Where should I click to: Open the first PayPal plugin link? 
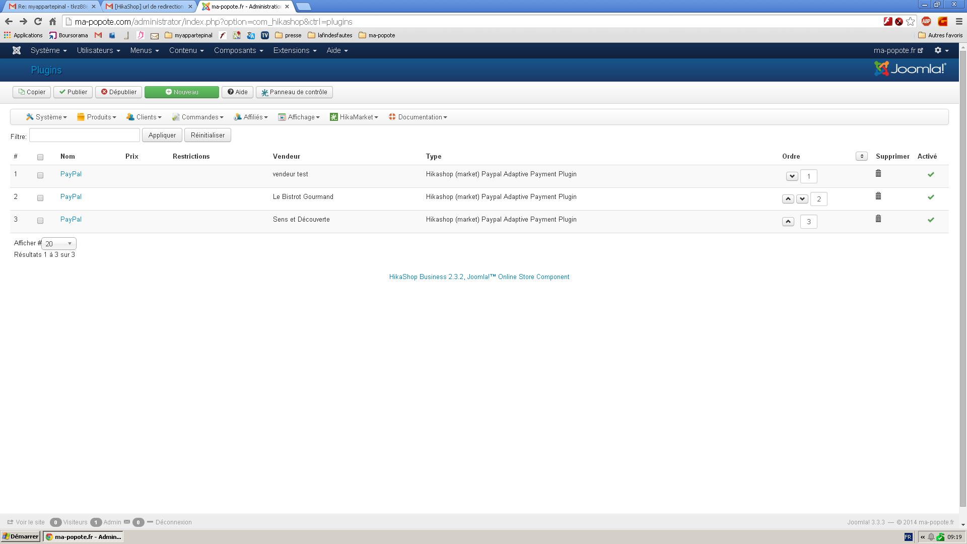click(x=71, y=174)
